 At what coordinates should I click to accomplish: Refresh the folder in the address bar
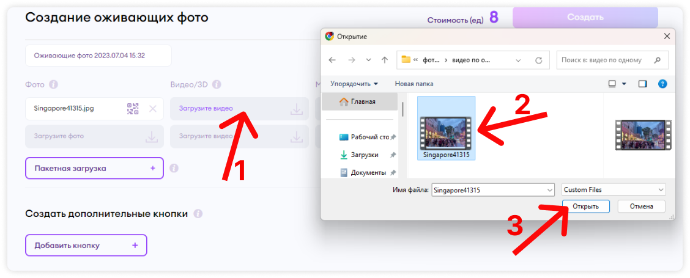coord(538,60)
